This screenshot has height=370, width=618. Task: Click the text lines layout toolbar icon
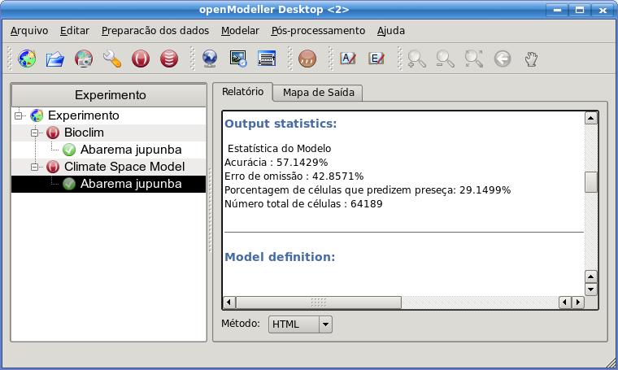[x=267, y=59]
